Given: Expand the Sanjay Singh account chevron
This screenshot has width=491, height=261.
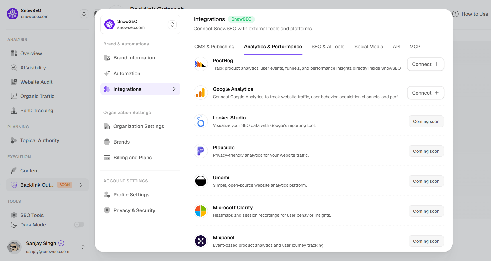Looking at the screenshot, I should pos(83,247).
